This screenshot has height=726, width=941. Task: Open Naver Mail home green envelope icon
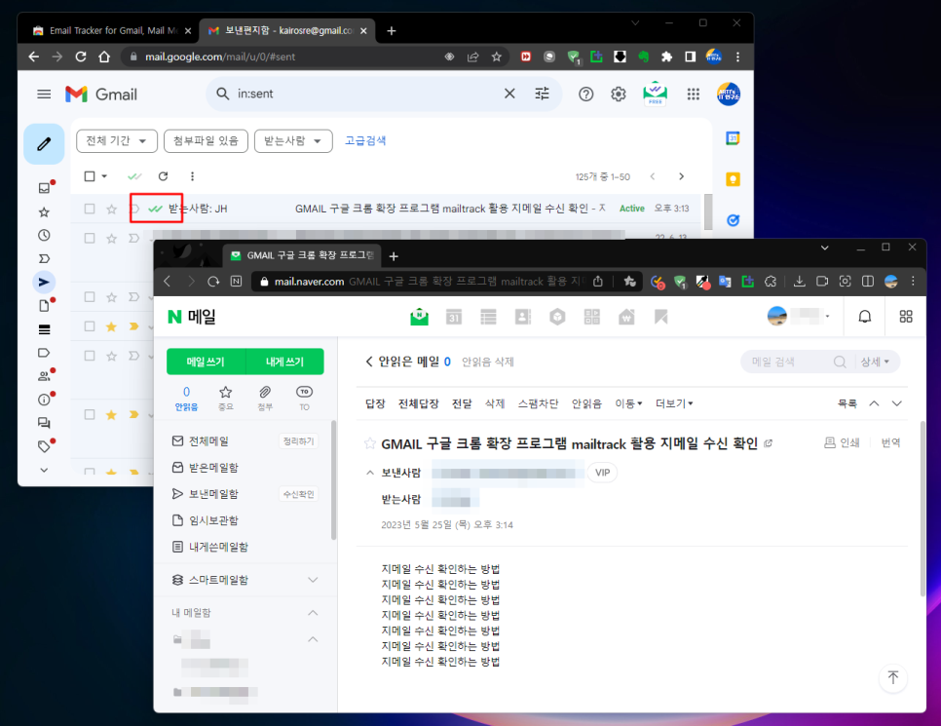point(419,317)
